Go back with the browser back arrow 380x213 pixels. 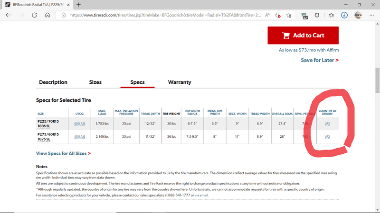8,15
